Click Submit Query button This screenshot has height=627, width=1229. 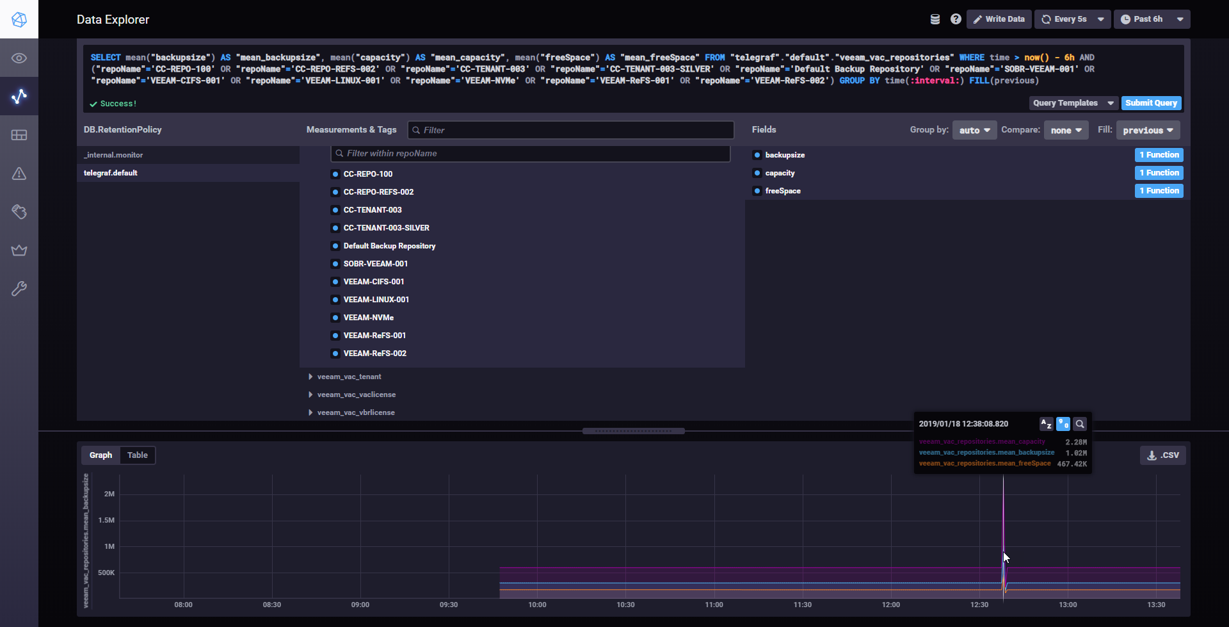[x=1151, y=103]
